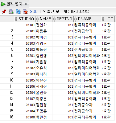Click the pin icon in the results toolbar
Image resolution: width=116 pixels, height=123 pixels.
point(4,12)
